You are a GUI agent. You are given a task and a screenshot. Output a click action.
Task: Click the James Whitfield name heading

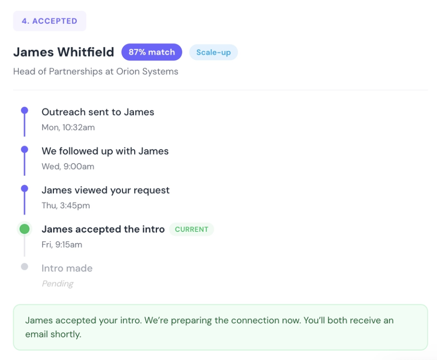click(63, 52)
